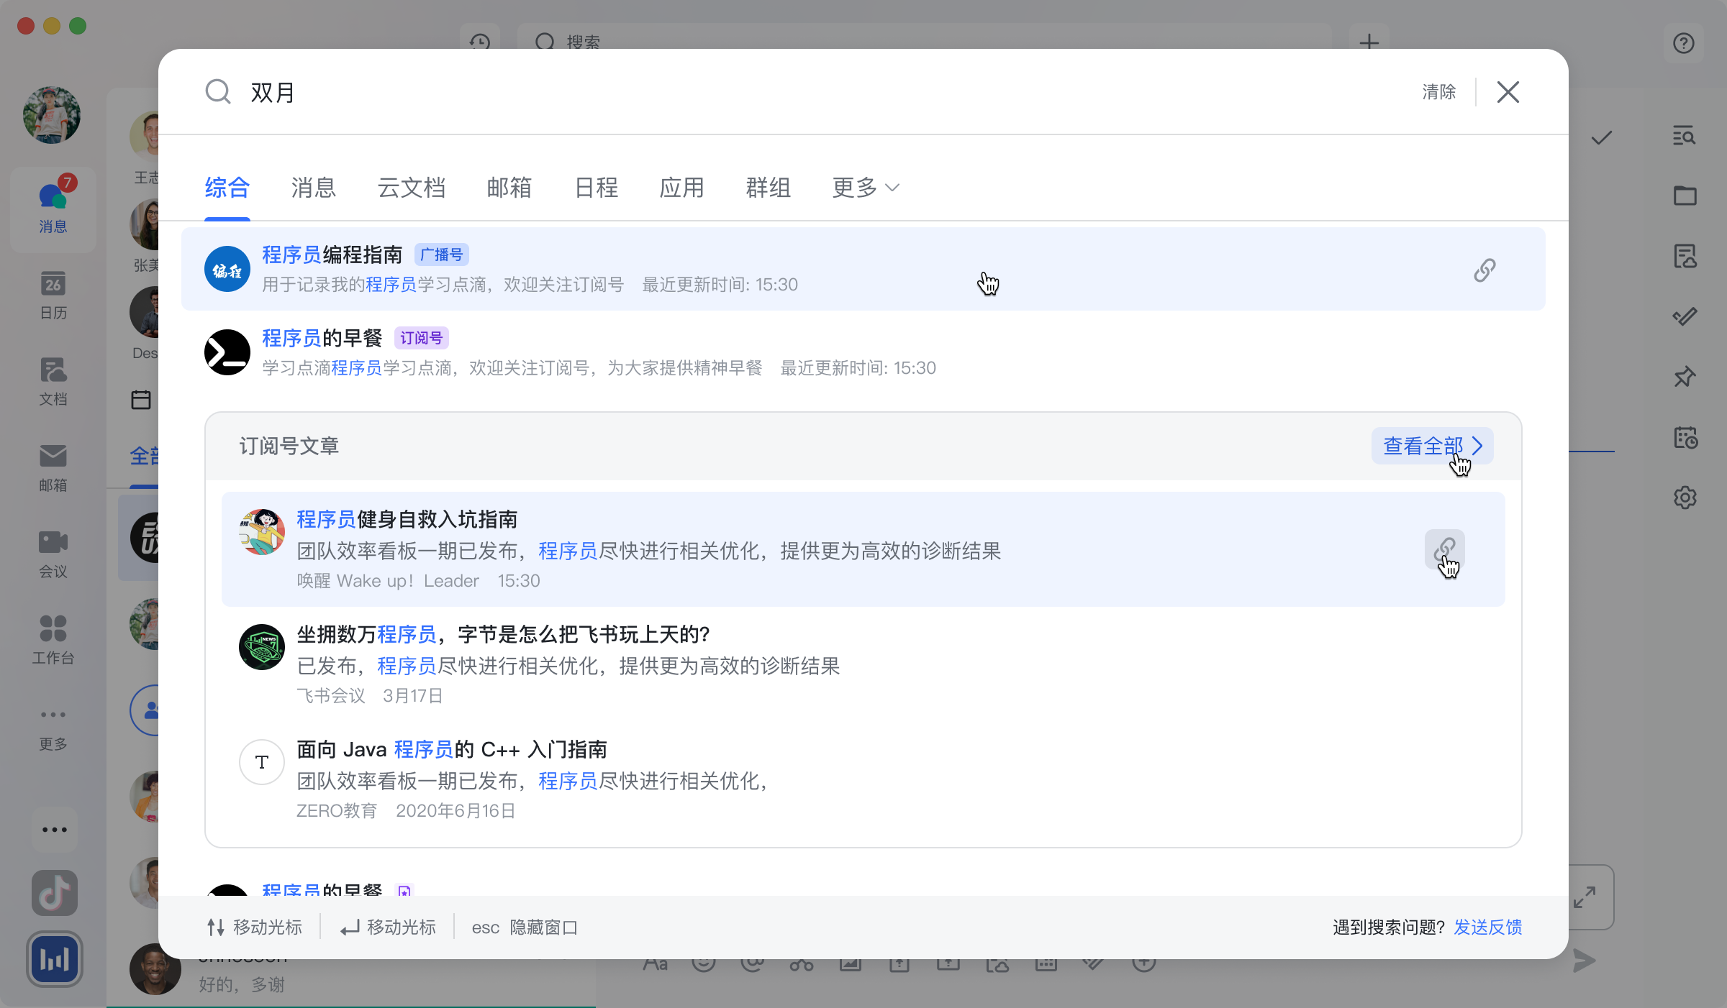
Task: Open the 更多 dots in the sidebar
Action: pos(53,728)
